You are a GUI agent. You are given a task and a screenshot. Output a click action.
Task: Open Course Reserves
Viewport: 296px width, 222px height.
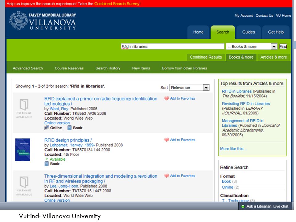69,68
